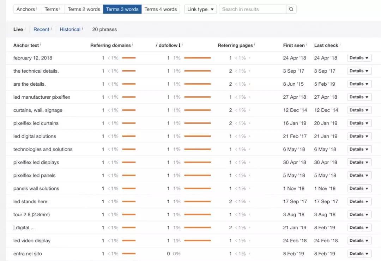The width and height of the screenshot is (381, 261).
Task: Click referring domains bar for pixelflex led panels
Action: point(129,175)
